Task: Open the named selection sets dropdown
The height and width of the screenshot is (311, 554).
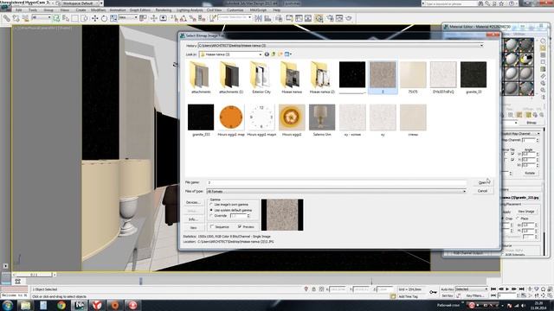Action: [x=235, y=17]
